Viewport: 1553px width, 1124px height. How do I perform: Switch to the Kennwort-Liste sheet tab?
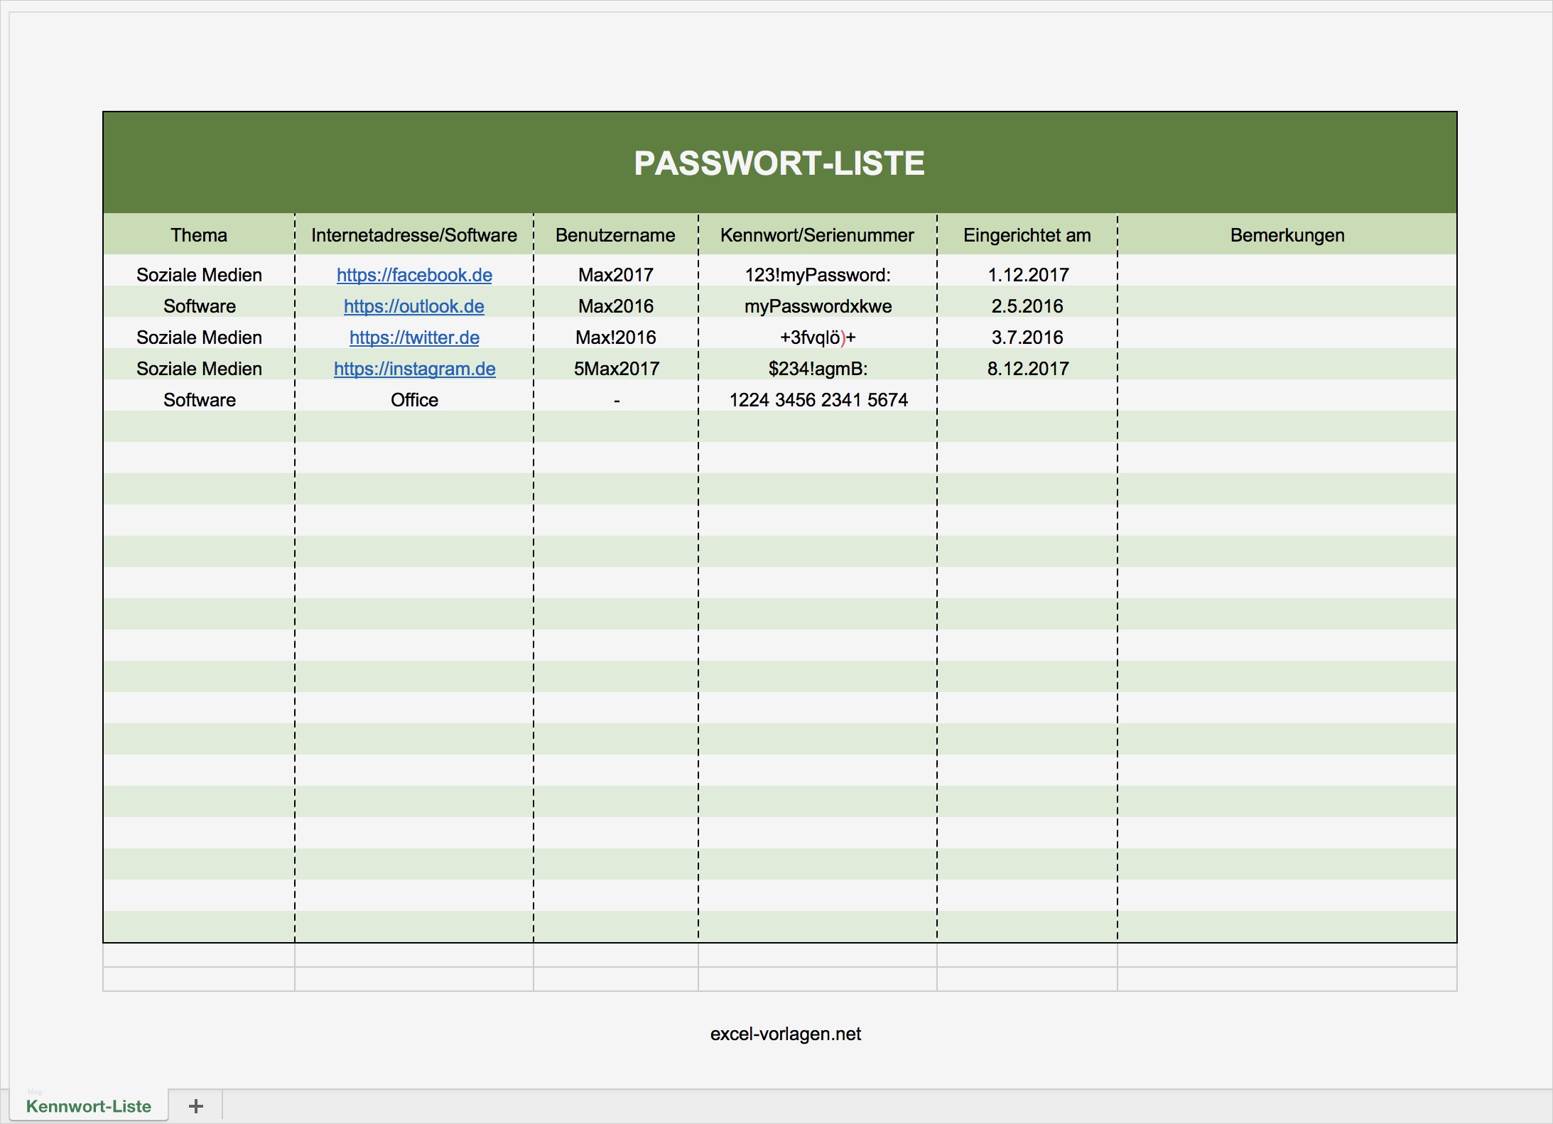pyautogui.click(x=88, y=1106)
